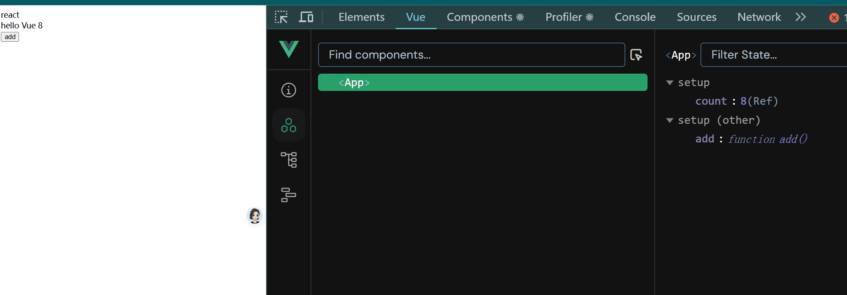Open the Vue devtools info overview
The image size is (847, 295).
point(289,90)
